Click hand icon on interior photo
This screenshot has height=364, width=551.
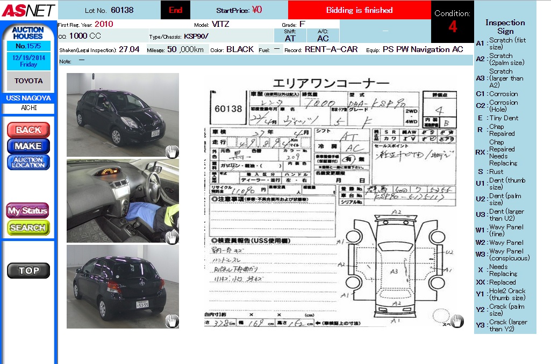(172, 237)
